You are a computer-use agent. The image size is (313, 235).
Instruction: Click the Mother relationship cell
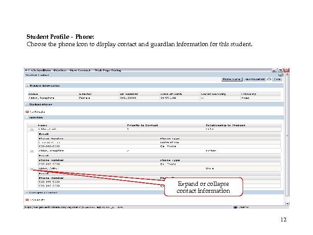click(x=211, y=151)
